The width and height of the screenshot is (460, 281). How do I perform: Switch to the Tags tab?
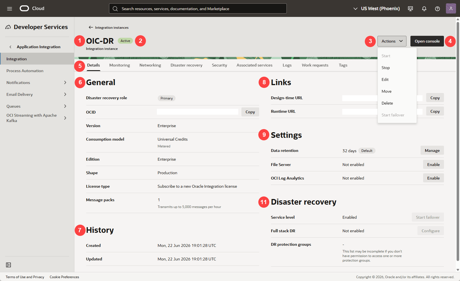[x=343, y=65]
